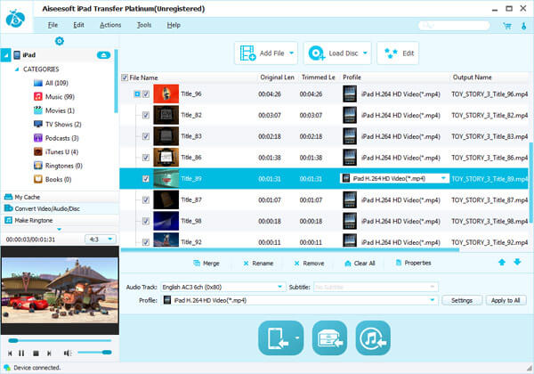
Task: Seek on the preview progress bar
Action: pos(60,340)
